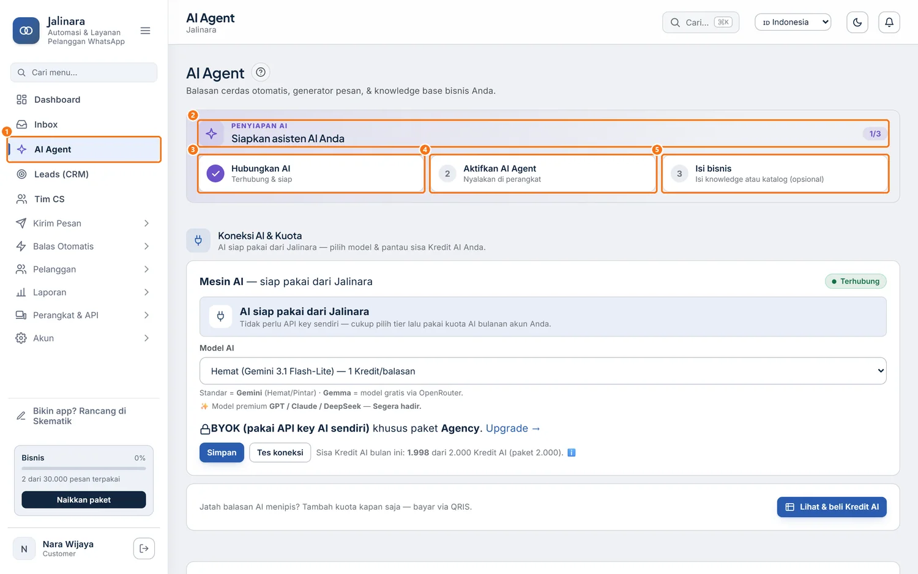Expand the Kirim Pesan submenu
This screenshot has height=574, width=918.
pos(84,223)
